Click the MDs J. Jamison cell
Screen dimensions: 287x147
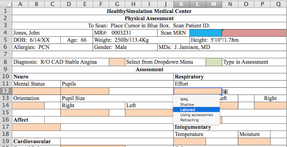[x=222, y=47]
